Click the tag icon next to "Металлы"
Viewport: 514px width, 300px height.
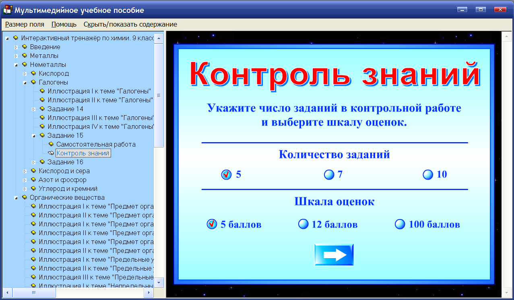24,56
